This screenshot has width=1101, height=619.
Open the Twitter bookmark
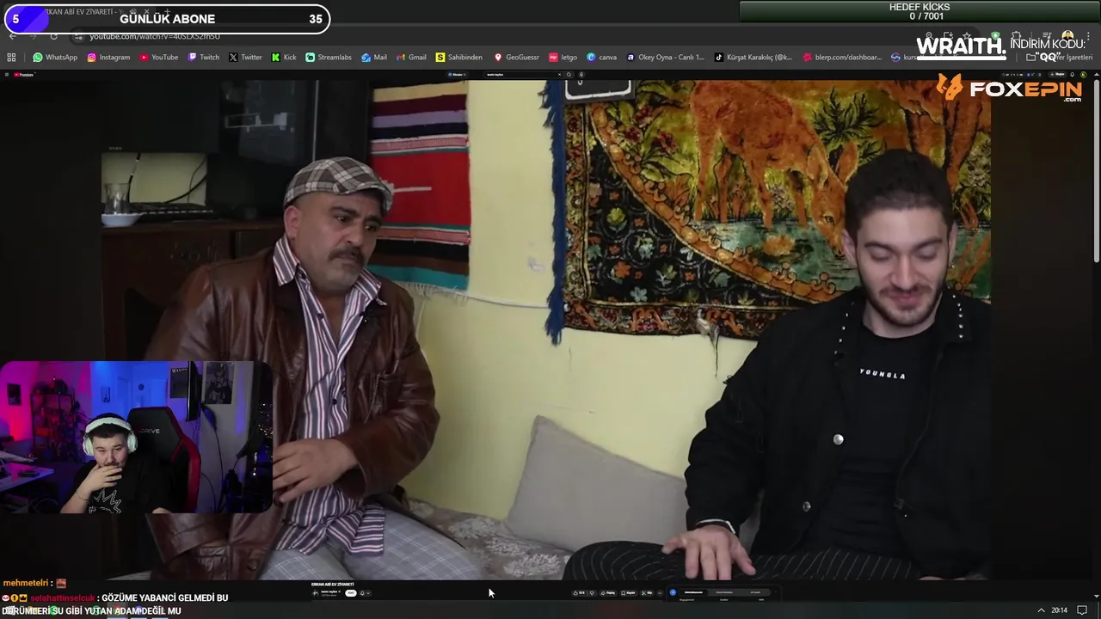point(245,57)
